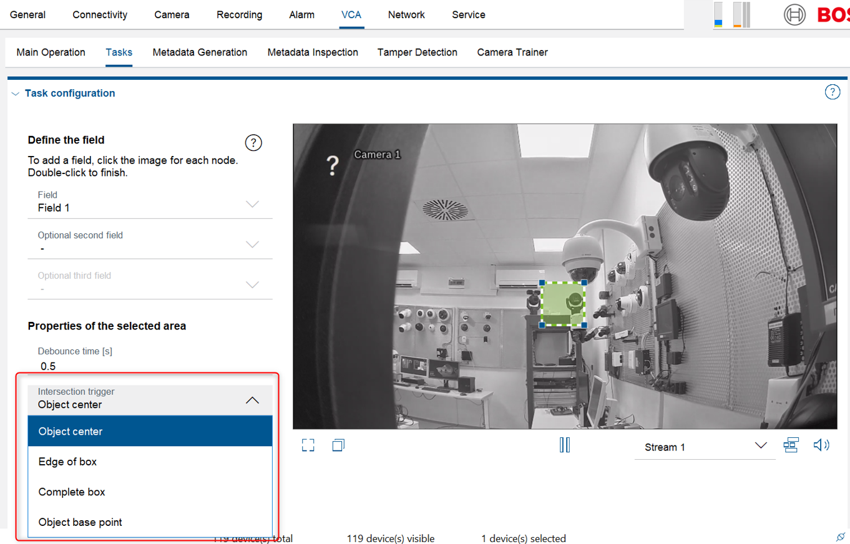The width and height of the screenshot is (850, 544).
Task: Collapse the Intersection trigger dropdown
Action: click(252, 401)
